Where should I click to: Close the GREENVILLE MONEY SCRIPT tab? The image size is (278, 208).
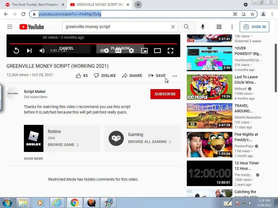click(128, 5)
